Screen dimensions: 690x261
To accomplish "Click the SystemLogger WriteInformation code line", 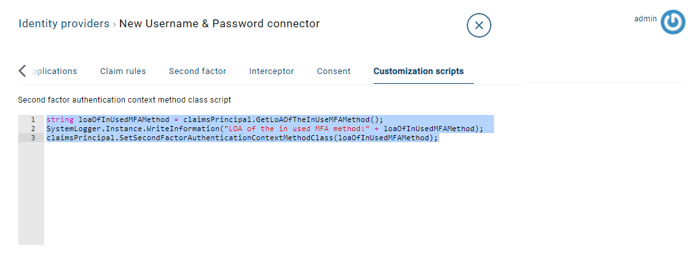I will pyautogui.click(x=264, y=129).
